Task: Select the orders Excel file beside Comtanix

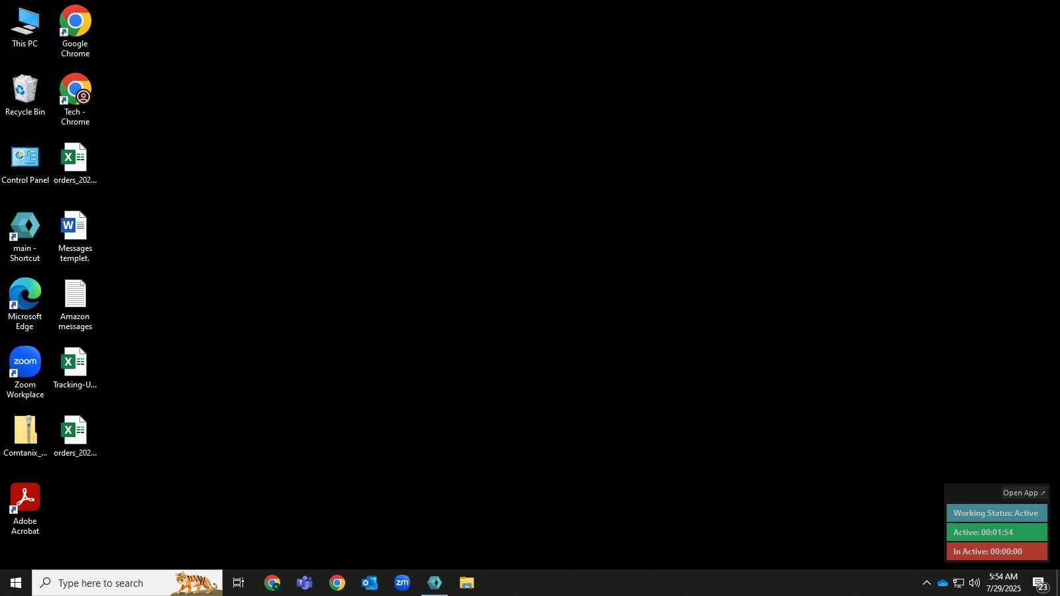Action: [75, 437]
